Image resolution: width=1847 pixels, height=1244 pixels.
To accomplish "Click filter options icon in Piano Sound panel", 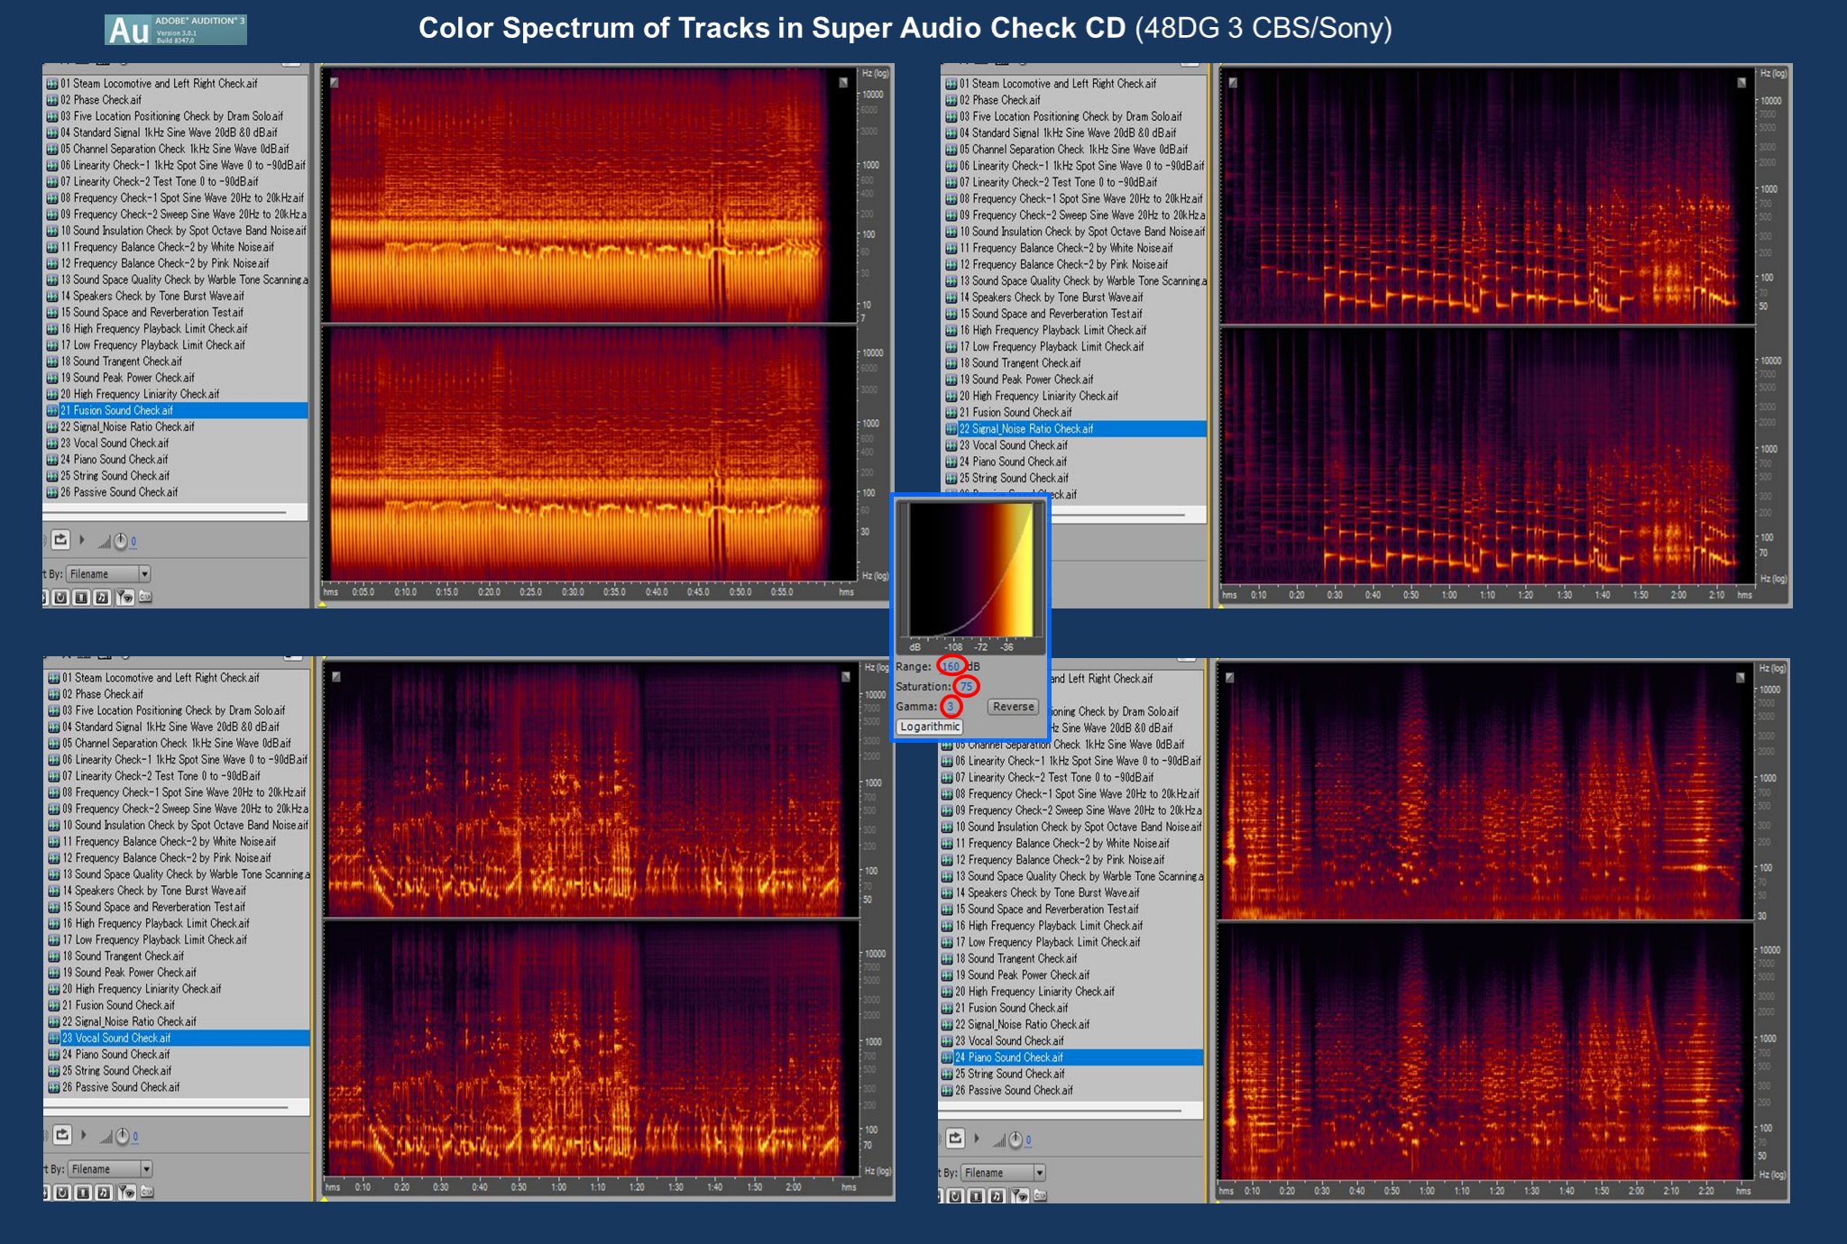I will [1019, 1196].
